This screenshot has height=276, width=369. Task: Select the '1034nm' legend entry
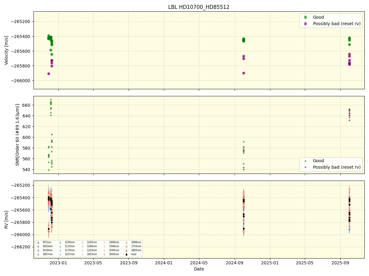click(47, 250)
